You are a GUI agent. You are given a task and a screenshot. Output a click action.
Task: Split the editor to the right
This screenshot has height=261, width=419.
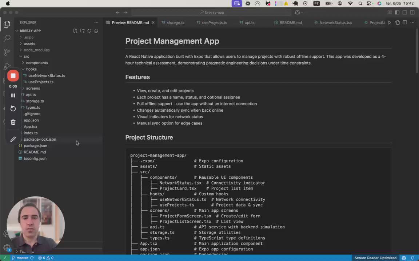pos(404,22)
